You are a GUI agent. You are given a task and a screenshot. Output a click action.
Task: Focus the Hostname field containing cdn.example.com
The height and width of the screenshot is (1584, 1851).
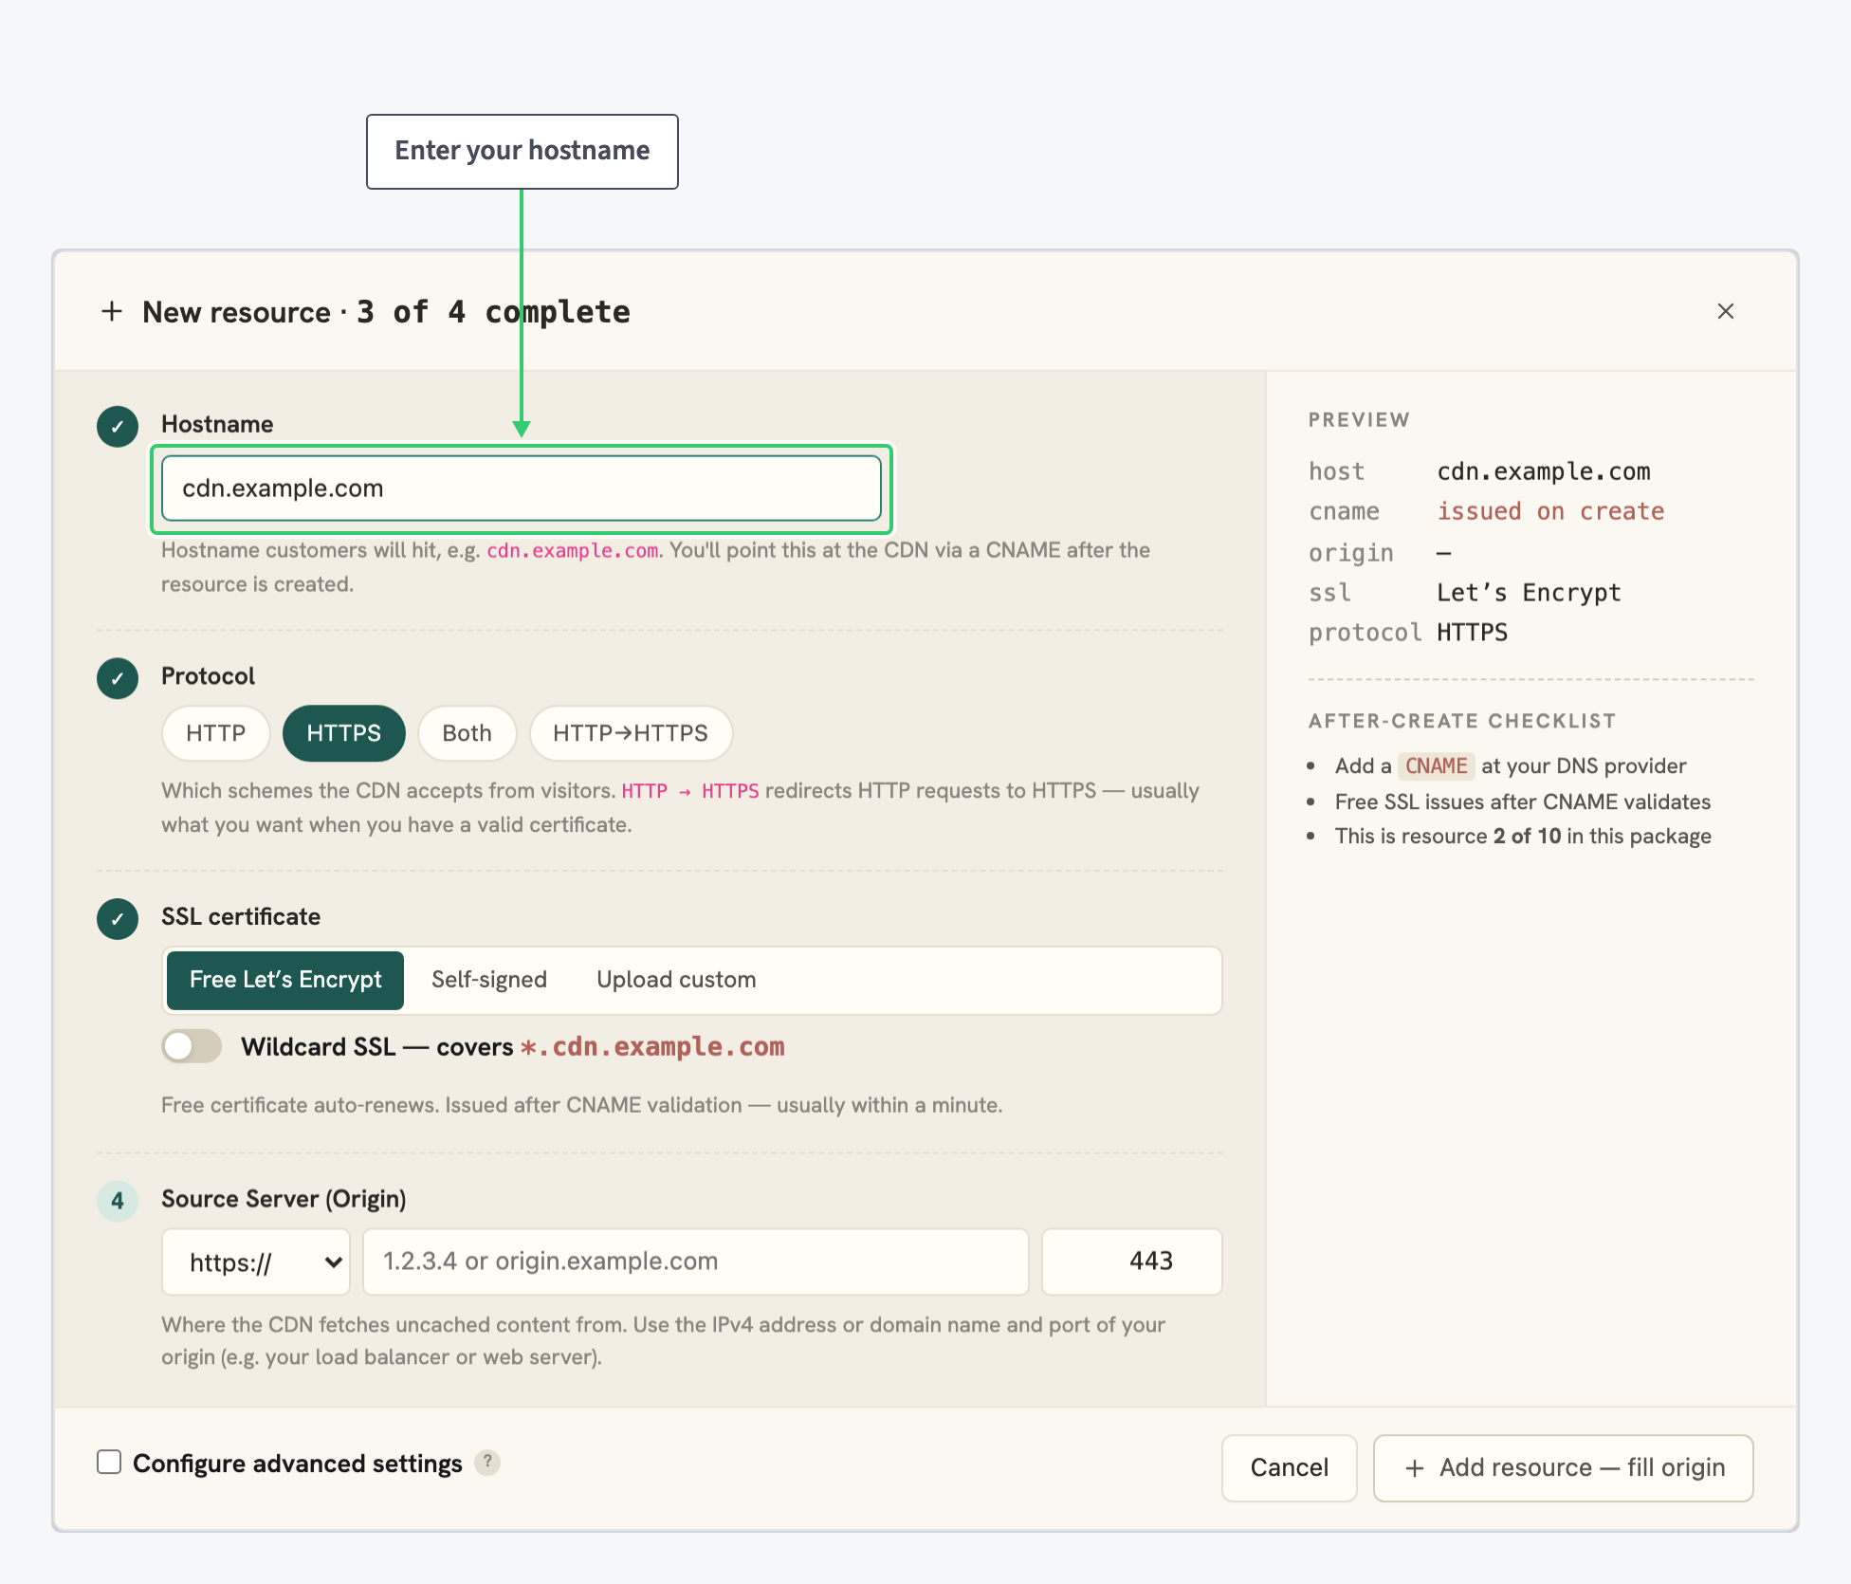coord(522,488)
